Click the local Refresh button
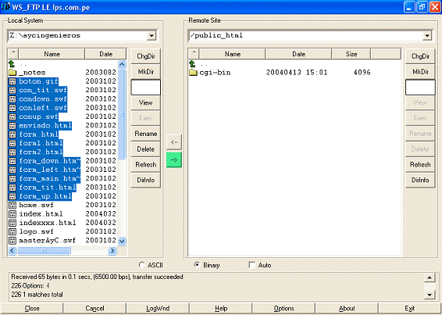The width and height of the screenshot is (442, 315). click(146, 165)
